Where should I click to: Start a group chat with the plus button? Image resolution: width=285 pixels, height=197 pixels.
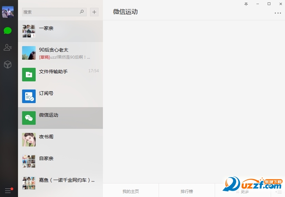point(94,12)
